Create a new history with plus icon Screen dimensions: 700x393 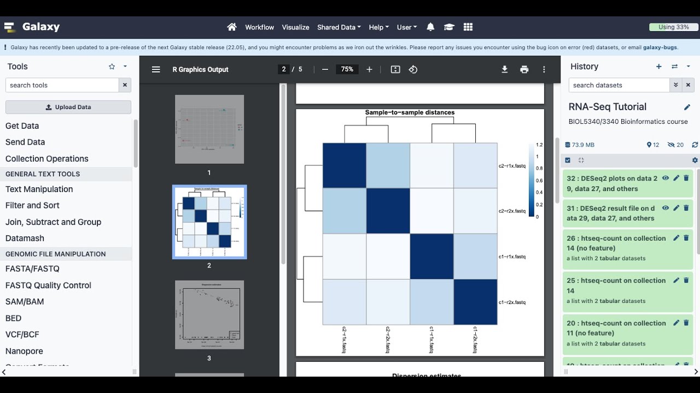[659, 67]
